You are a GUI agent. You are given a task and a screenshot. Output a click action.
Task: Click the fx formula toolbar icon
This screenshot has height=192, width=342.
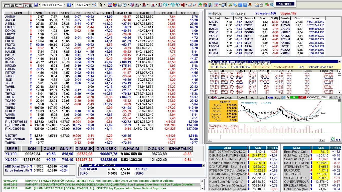[x=195, y=5]
